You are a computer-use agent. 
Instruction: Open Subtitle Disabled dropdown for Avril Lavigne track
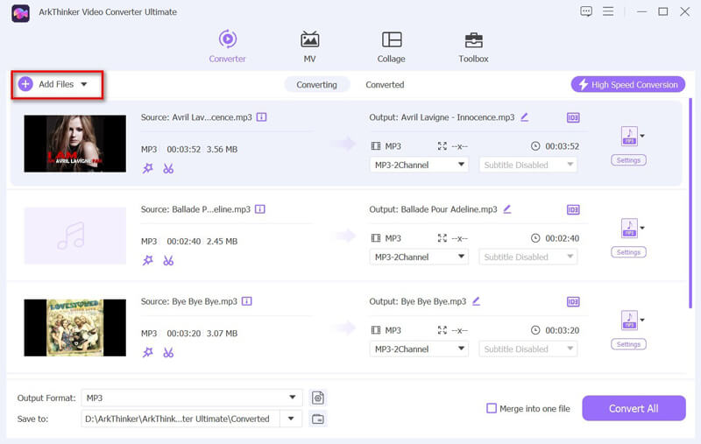528,165
